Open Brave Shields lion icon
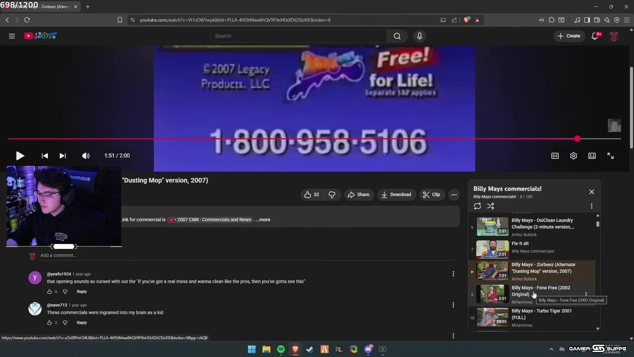This screenshot has width=634, height=357. [x=467, y=20]
